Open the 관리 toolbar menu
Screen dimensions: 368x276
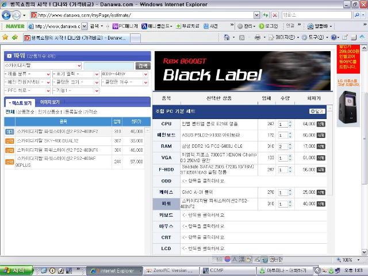pos(247,26)
